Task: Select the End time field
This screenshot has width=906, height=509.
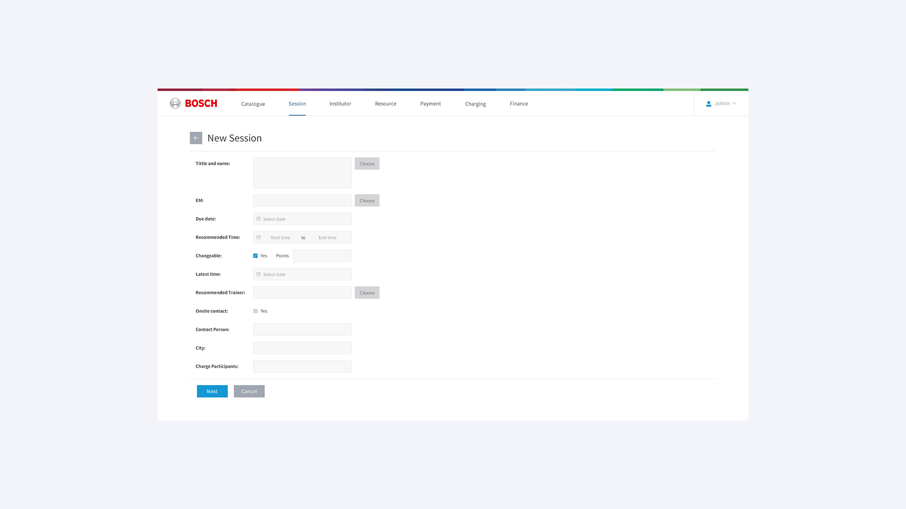Action: pos(327,238)
